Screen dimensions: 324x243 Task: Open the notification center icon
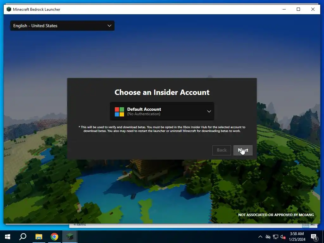click(314, 237)
